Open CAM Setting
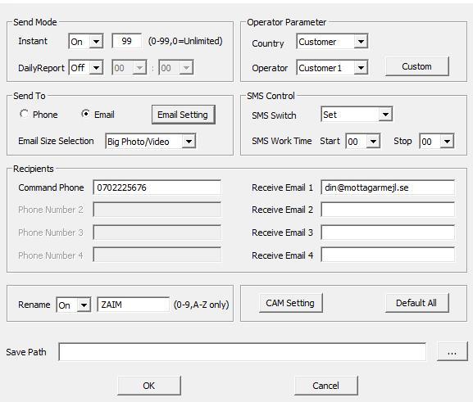Screen dimensions: 473x402 pyautogui.click(x=290, y=303)
